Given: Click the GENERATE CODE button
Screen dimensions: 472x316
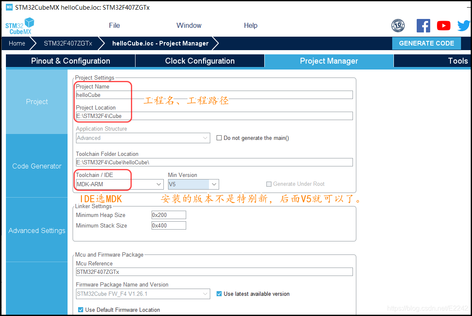Looking at the screenshot, I should [x=426, y=43].
